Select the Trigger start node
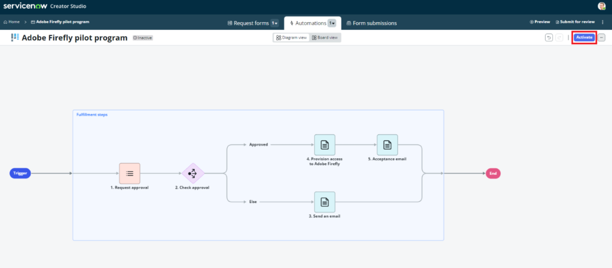 point(20,173)
